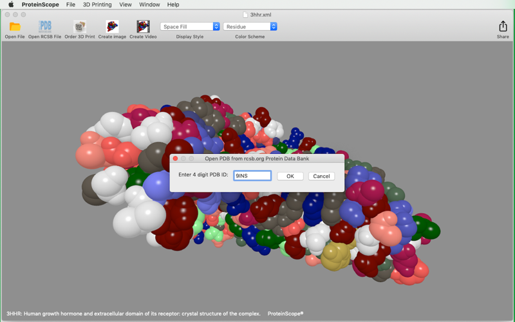Image resolution: width=515 pixels, height=322 pixels.
Task: Click the Order 3D Print icon
Action: pyautogui.click(x=80, y=26)
